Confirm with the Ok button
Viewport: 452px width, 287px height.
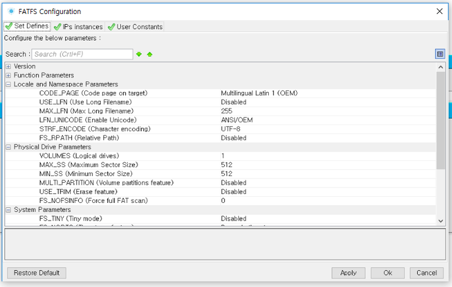tap(387, 272)
